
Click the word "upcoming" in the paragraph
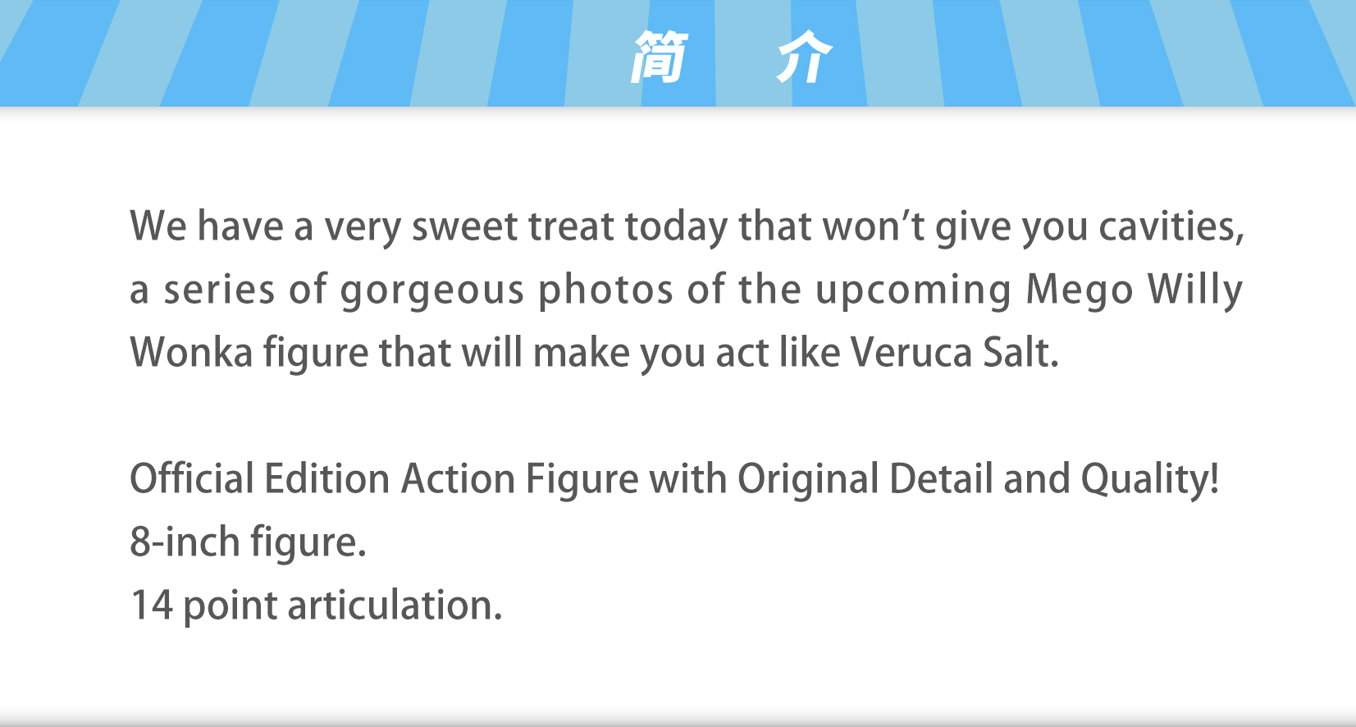pyautogui.click(x=914, y=290)
